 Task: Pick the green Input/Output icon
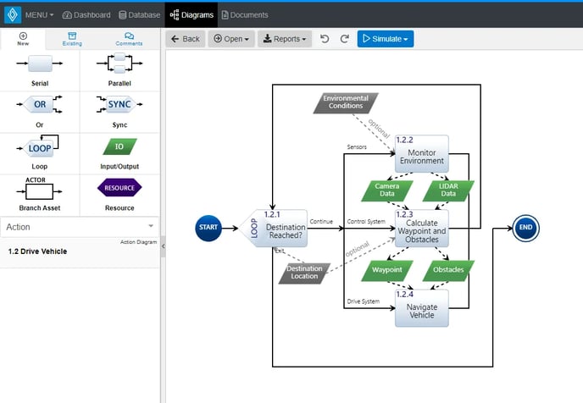click(x=119, y=146)
